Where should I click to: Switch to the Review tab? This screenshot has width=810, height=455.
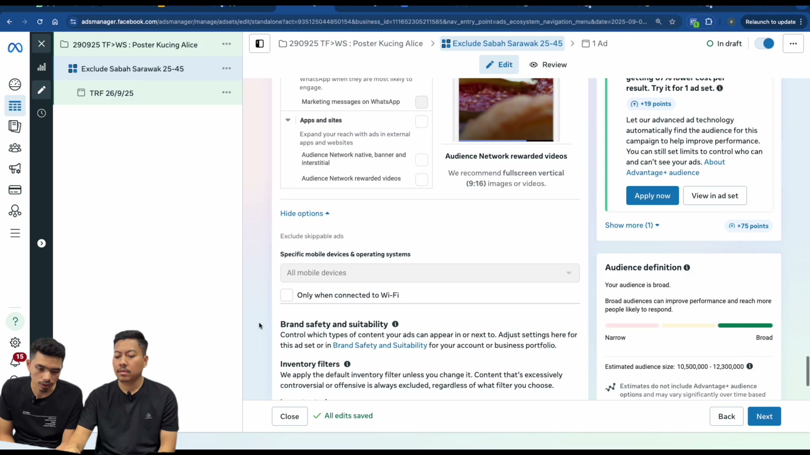click(548, 65)
